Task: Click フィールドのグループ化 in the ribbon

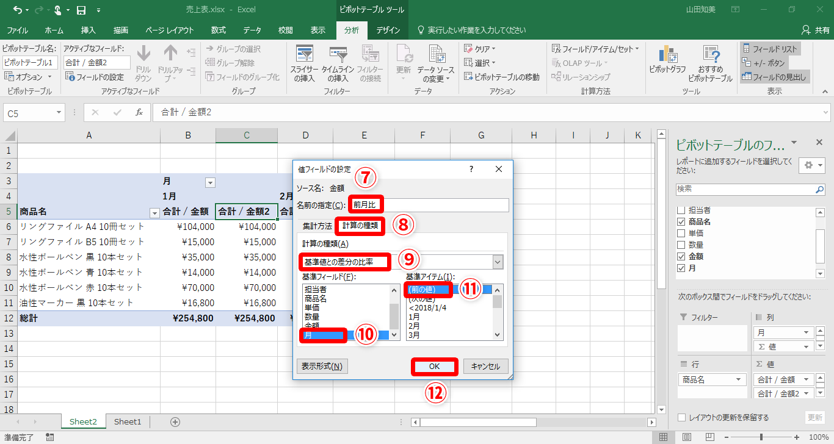Action: (242, 77)
